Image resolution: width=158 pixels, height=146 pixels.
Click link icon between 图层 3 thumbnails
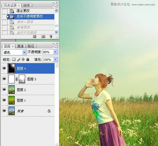[x=17, y=79]
